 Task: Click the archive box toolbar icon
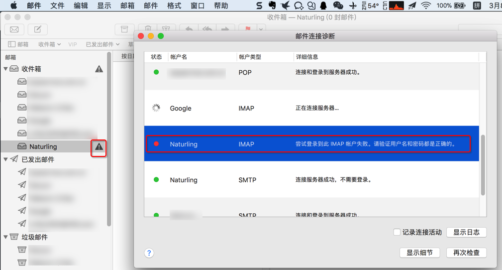click(x=124, y=29)
